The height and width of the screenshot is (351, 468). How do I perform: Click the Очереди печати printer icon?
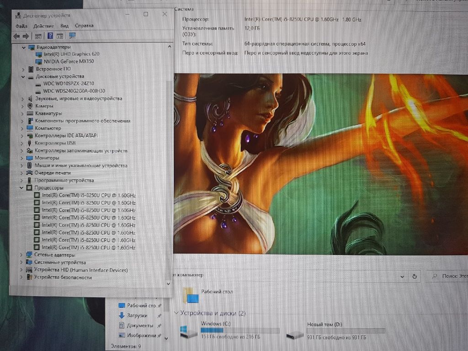[29, 173]
